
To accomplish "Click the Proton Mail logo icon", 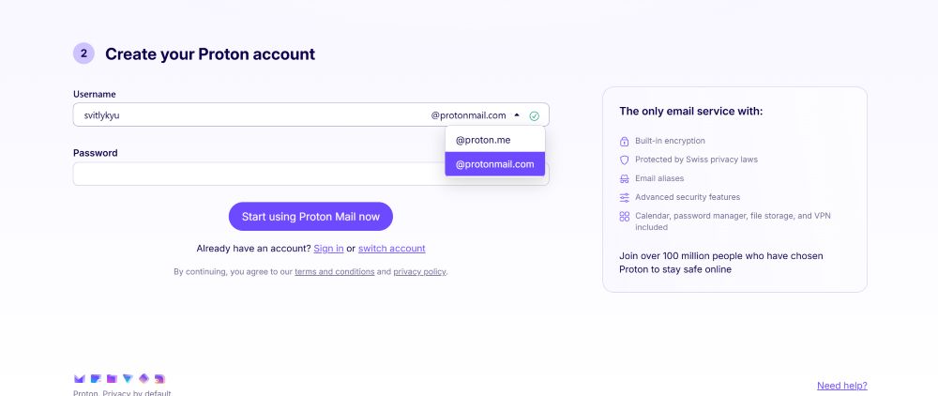I will click(79, 379).
